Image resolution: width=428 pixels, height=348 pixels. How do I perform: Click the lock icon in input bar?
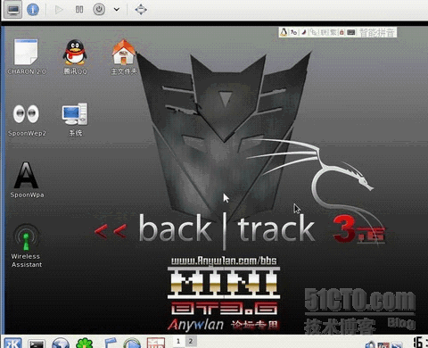click(342, 32)
